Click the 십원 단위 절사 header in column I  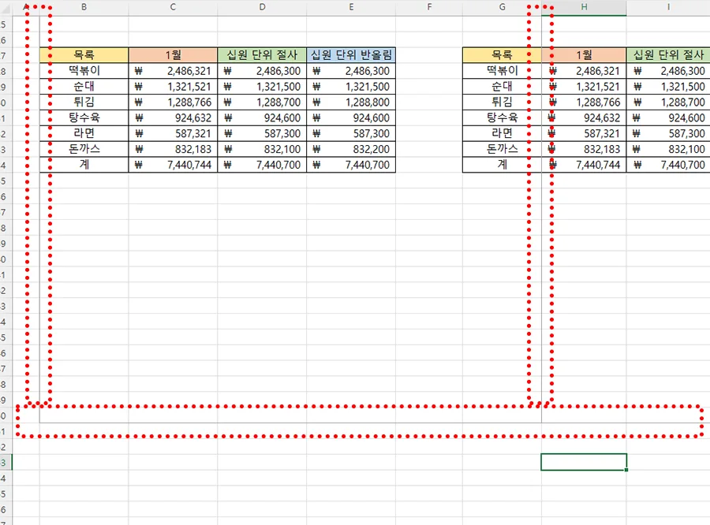[668, 55]
